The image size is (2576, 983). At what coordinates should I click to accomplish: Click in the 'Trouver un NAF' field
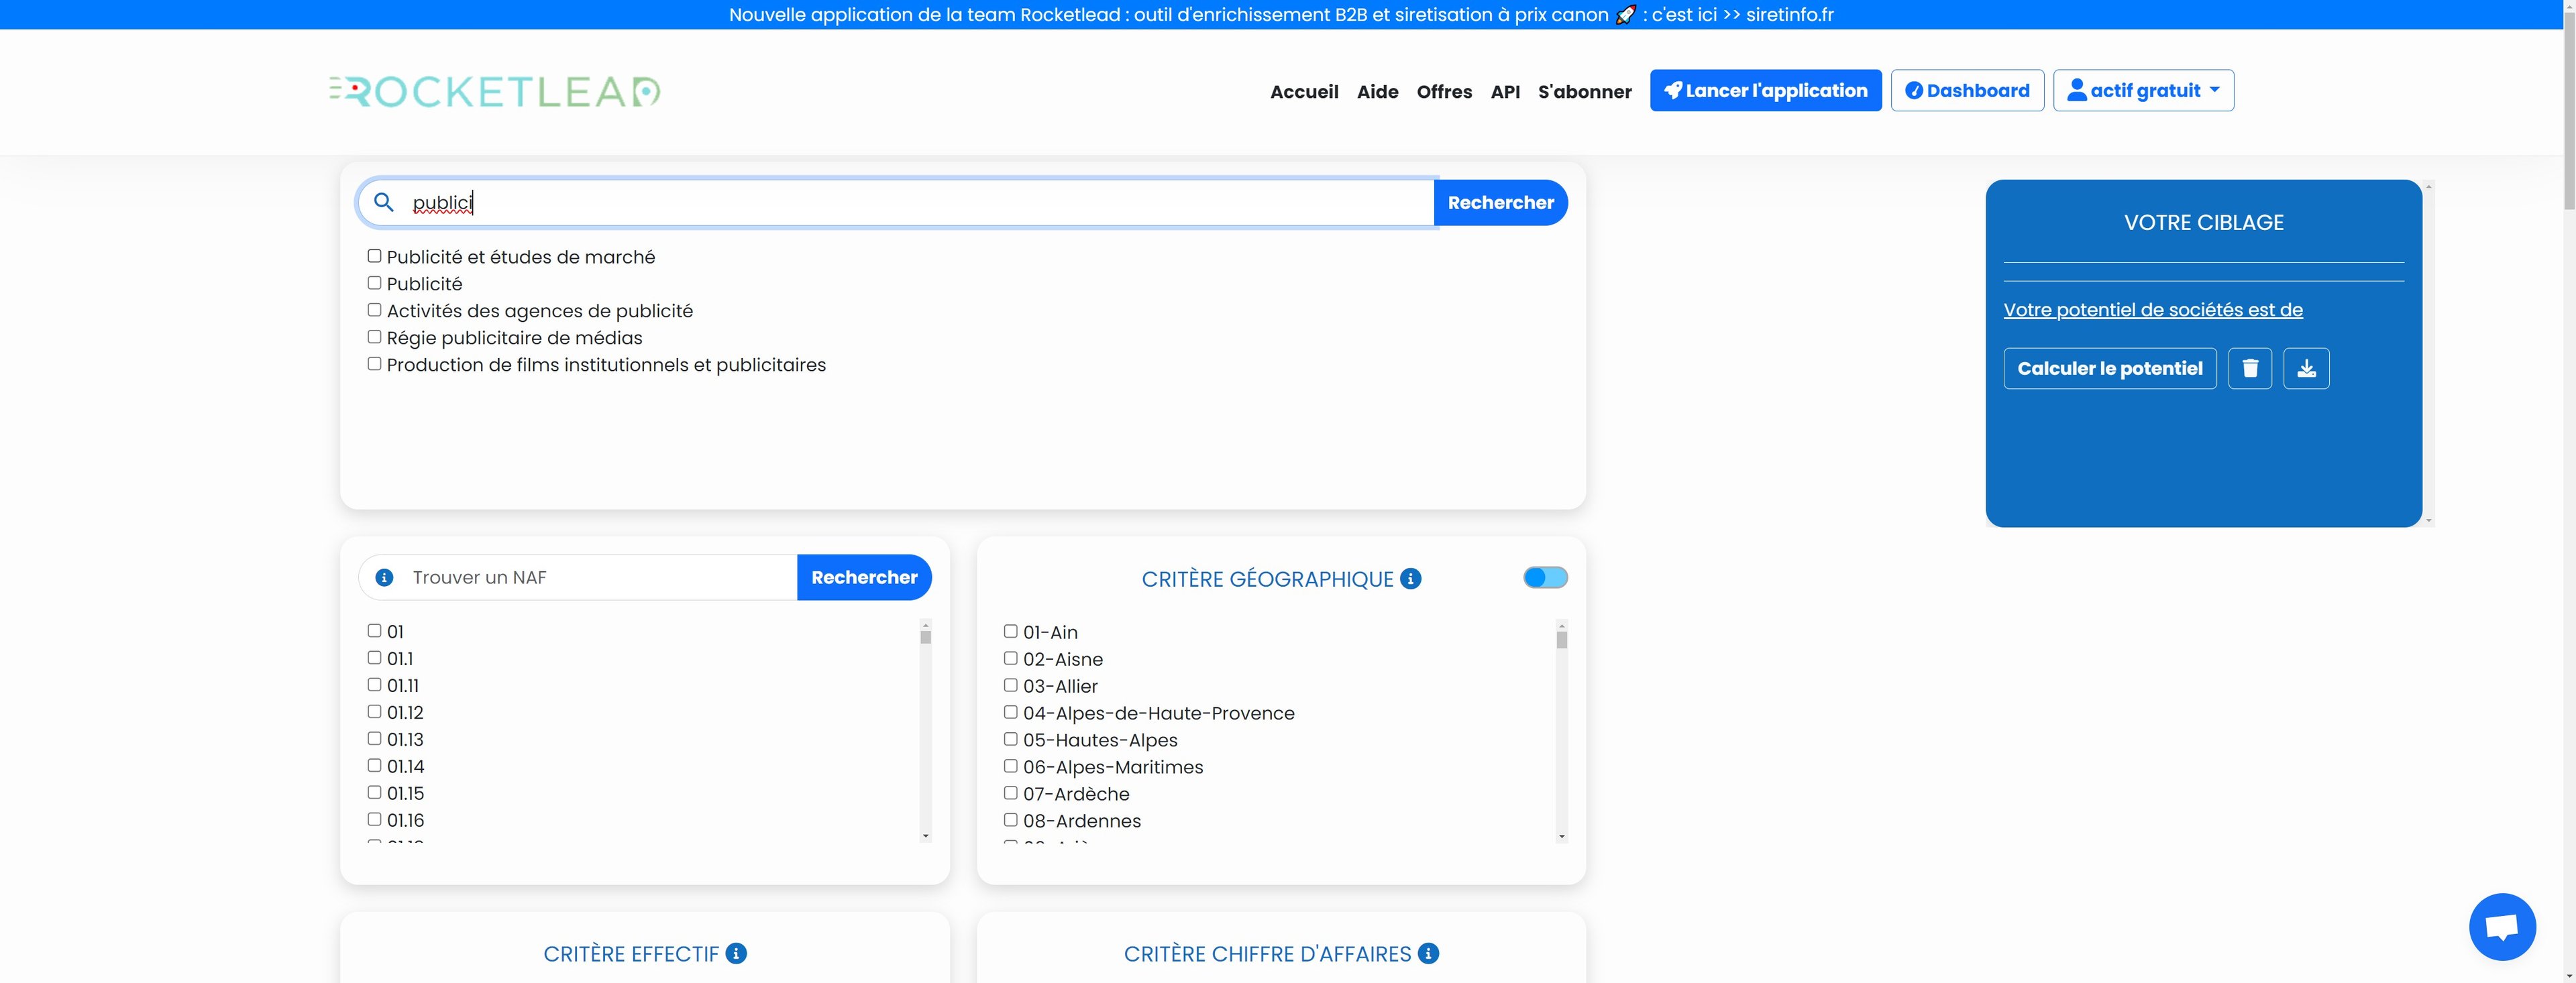coord(600,577)
